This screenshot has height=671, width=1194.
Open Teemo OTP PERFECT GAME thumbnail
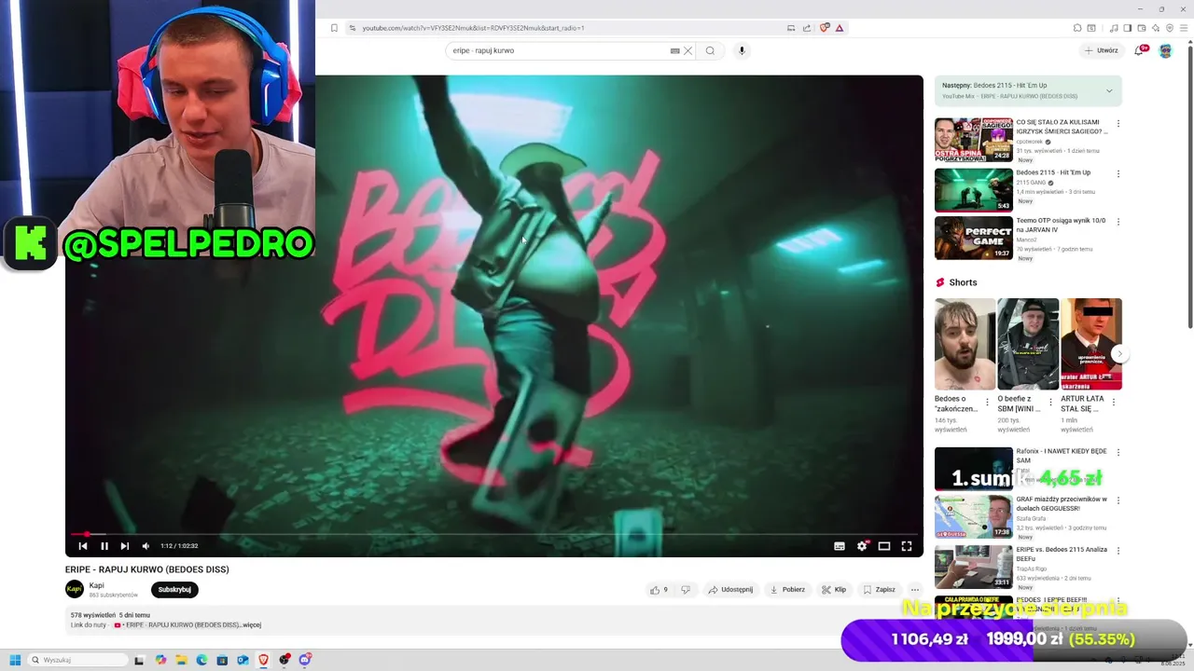coord(973,238)
